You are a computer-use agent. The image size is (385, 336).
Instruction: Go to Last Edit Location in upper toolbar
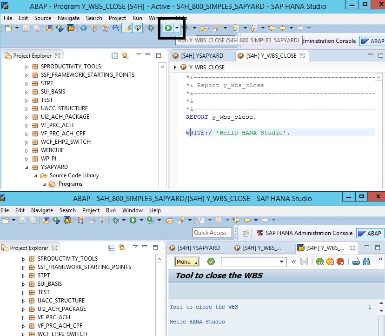pyautogui.click(x=272, y=28)
